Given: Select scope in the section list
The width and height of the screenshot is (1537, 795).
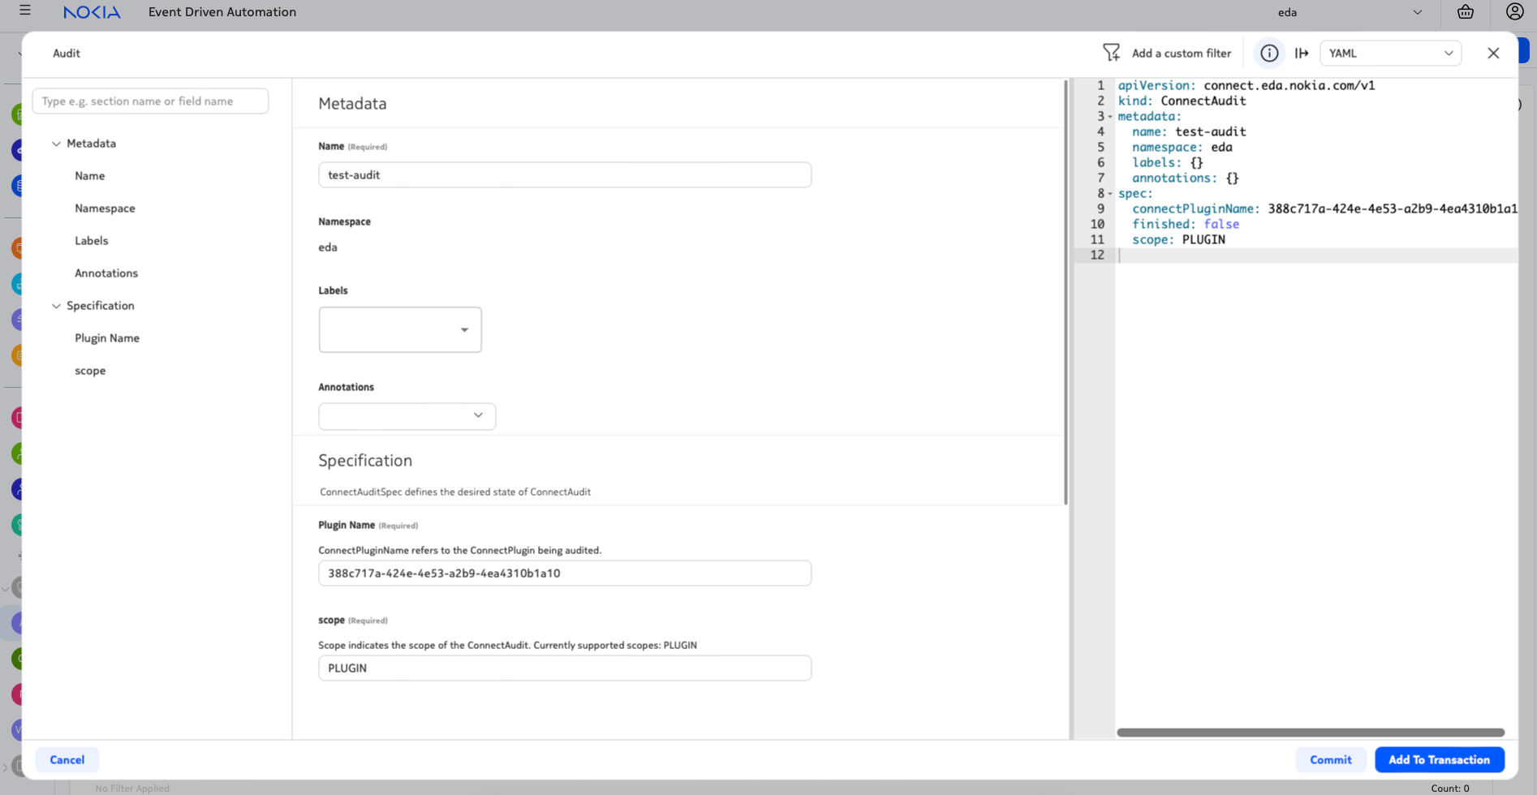Looking at the screenshot, I should tap(89, 371).
